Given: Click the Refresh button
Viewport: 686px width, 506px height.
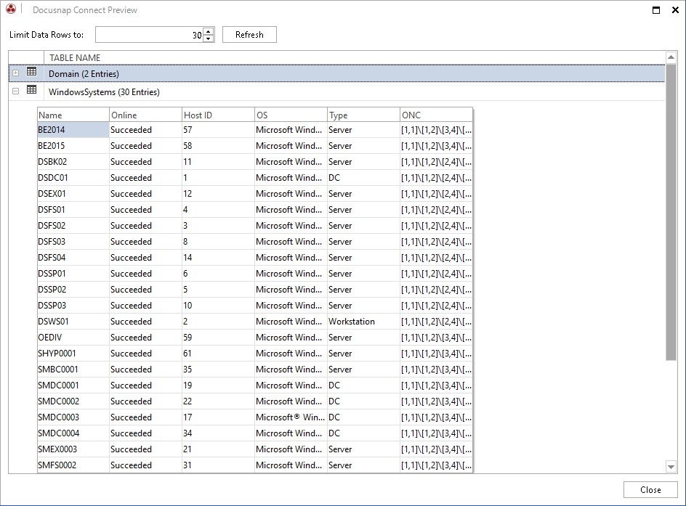Looking at the screenshot, I should pos(249,35).
